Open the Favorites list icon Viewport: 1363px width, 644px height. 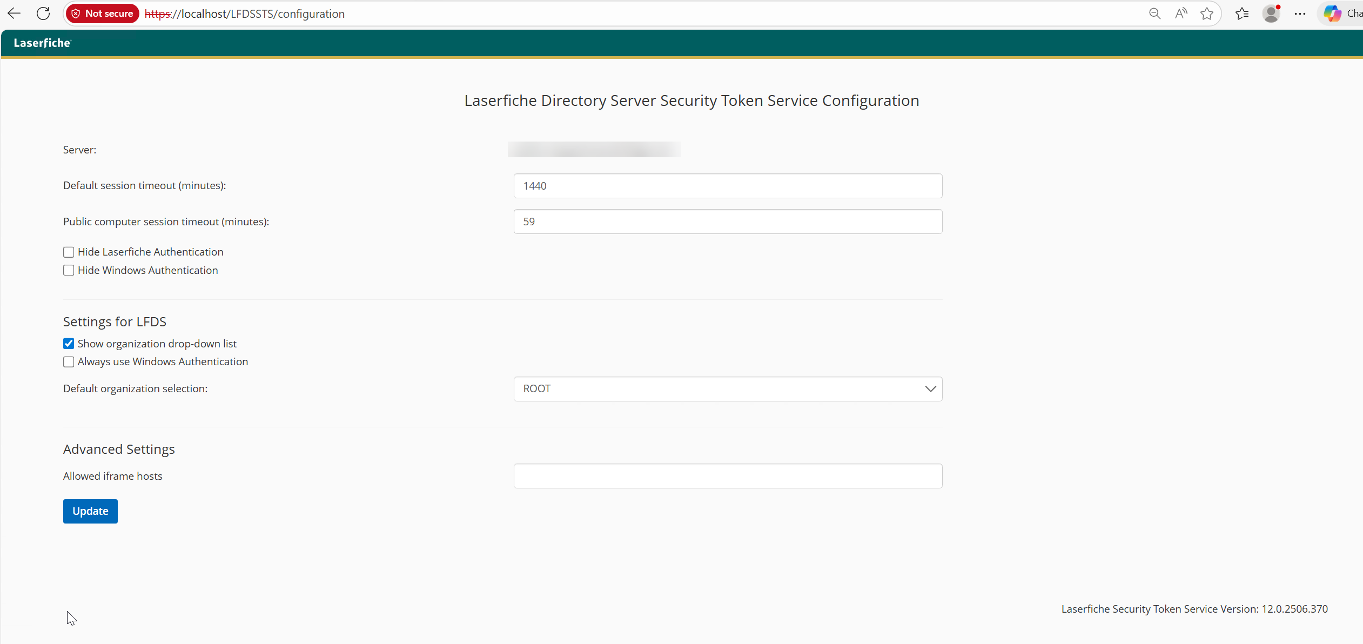pyautogui.click(x=1242, y=14)
